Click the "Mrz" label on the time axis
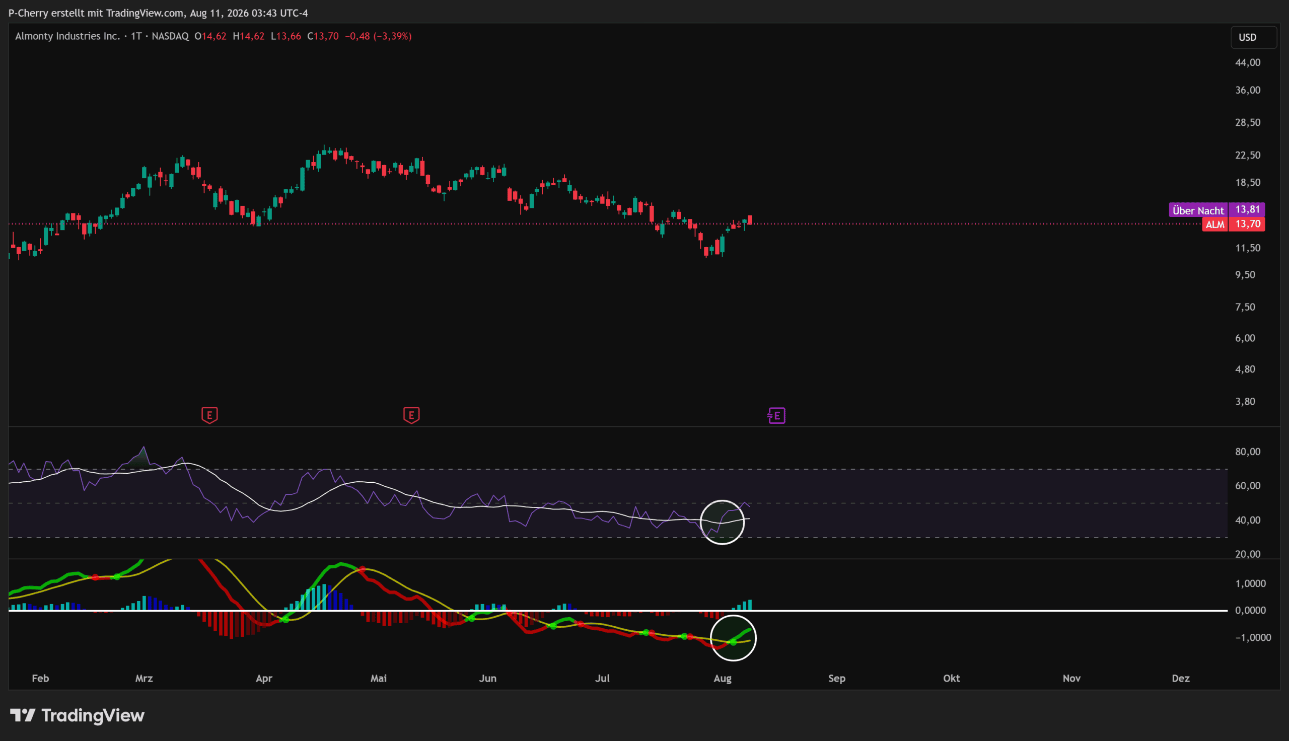1289x741 pixels. (144, 679)
